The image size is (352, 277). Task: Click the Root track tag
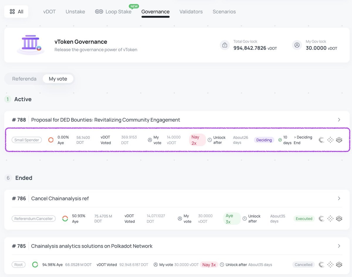coord(18,265)
